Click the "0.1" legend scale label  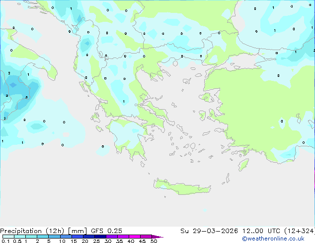click(5, 241)
